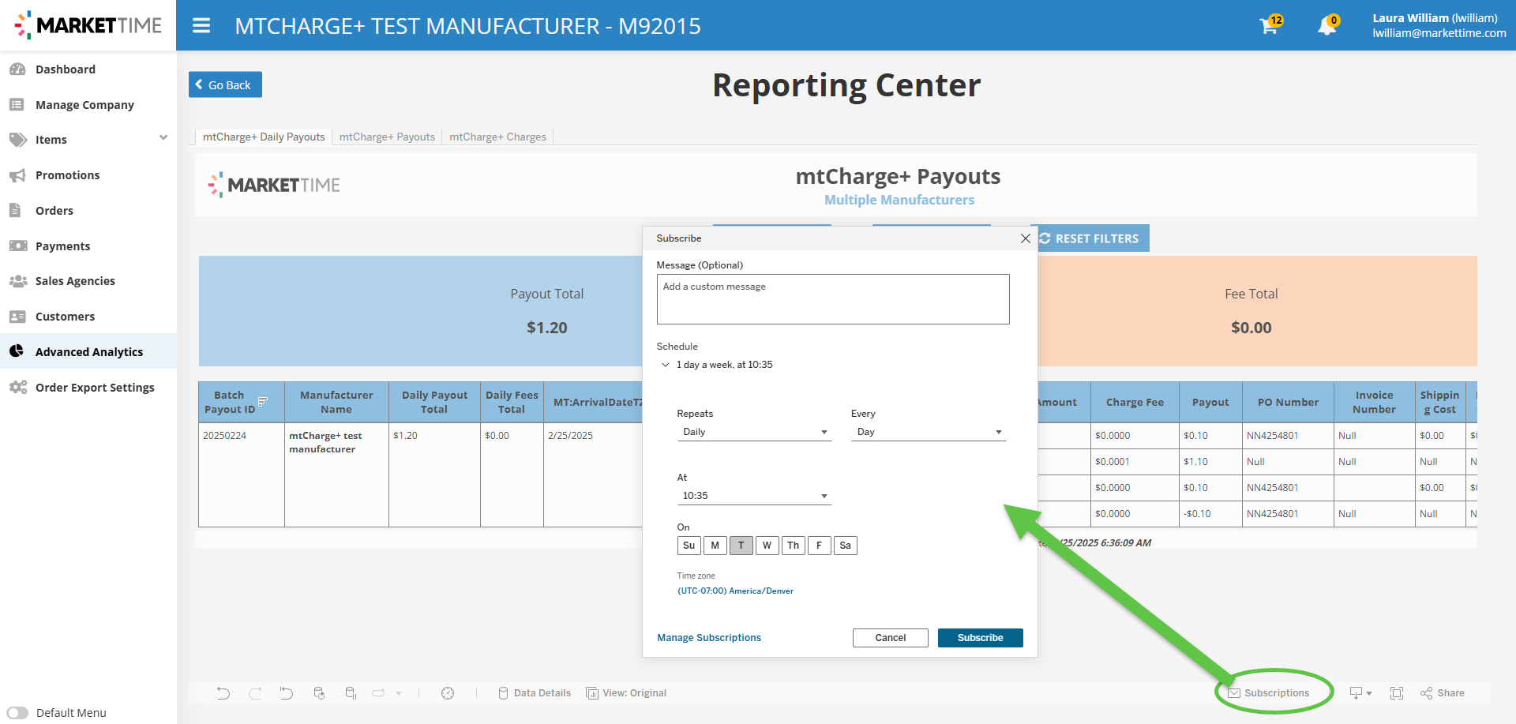This screenshot has height=724, width=1516.
Task: Click the Charge Fee column header
Action: [x=1135, y=402]
